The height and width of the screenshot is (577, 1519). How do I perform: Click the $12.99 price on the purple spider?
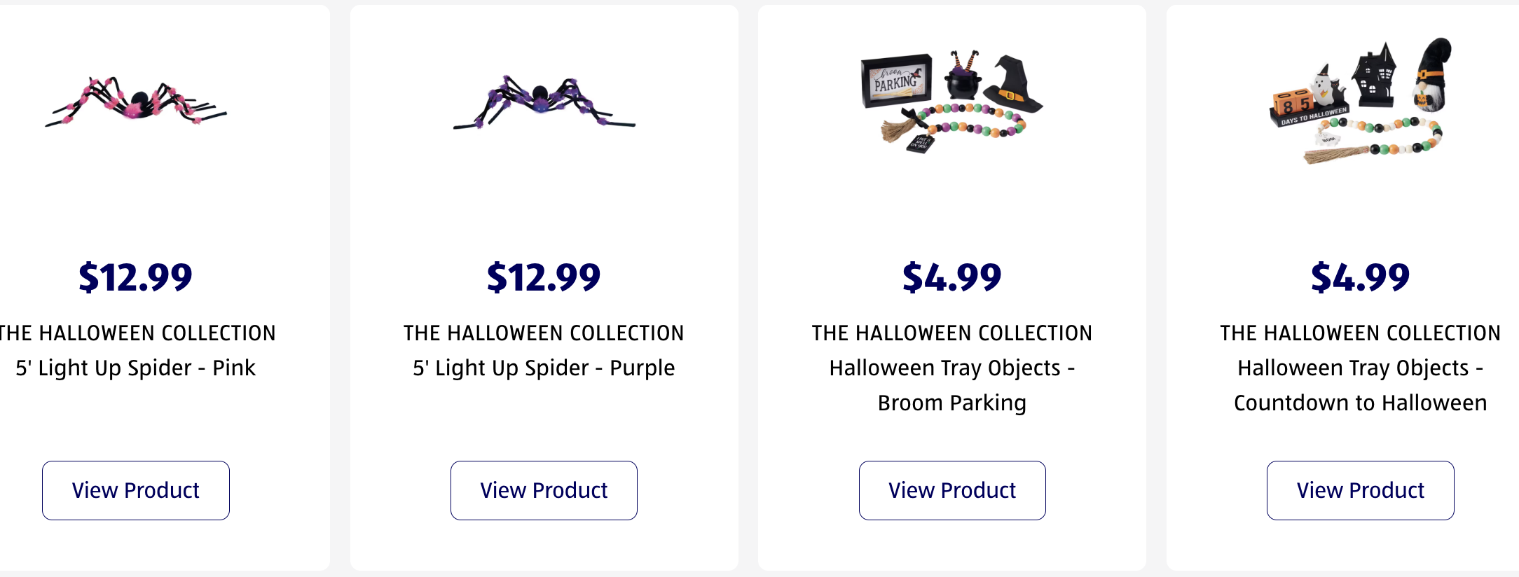(544, 277)
